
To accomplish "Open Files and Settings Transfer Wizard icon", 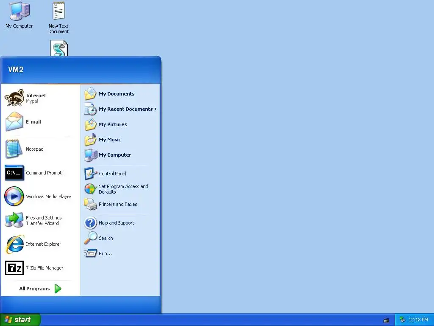I will pyautogui.click(x=14, y=220).
